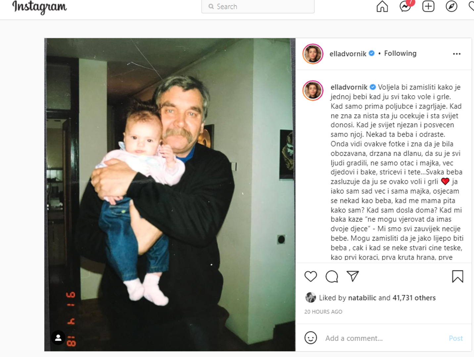Create new post plus icon

pos(428,6)
